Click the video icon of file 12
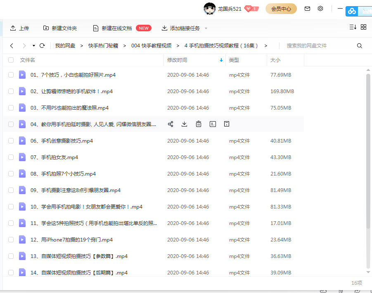Image resolution: width=372 pixels, height=293 pixels. tap(22, 239)
